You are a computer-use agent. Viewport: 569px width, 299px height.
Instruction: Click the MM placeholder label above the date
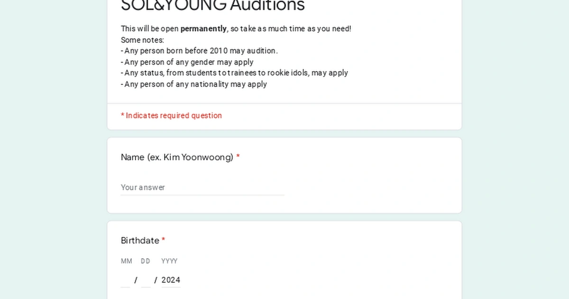pos(126,261)
